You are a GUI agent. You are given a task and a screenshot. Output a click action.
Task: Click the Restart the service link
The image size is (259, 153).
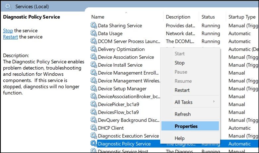[x=10, y=37]
